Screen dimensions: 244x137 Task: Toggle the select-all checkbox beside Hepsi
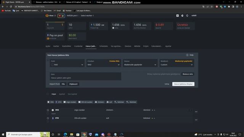(48, 94)
